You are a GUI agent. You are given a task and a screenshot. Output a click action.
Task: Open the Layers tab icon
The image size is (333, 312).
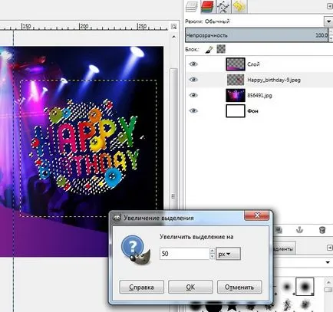[x=192, y=6]
